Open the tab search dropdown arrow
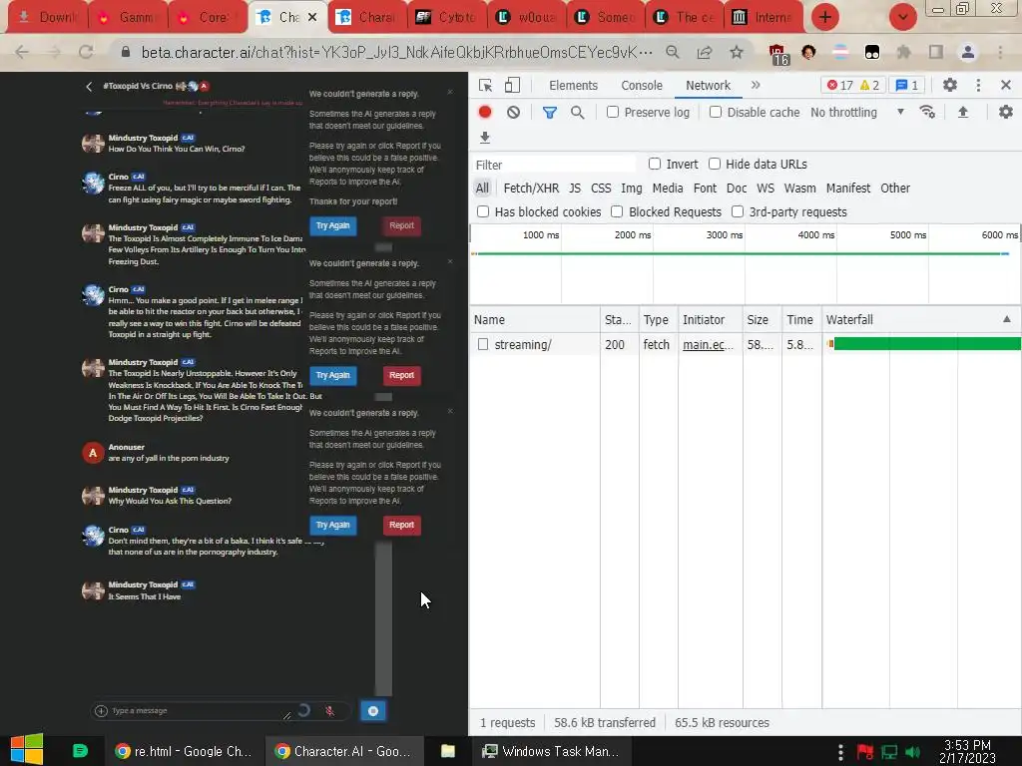This screenshot has width=1022, height=766. coord(902,17)
